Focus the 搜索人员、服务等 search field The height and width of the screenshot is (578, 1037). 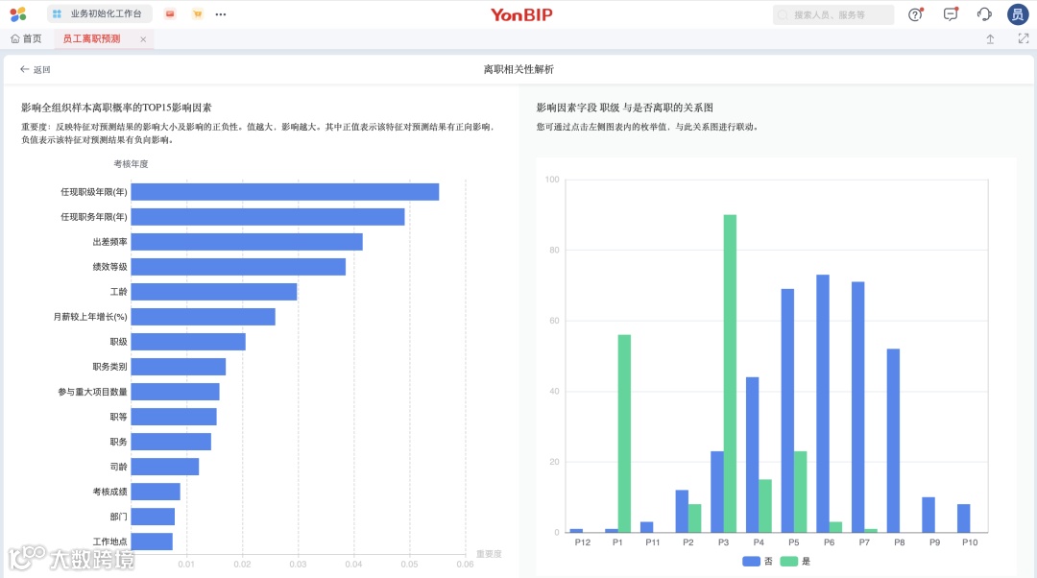(x=833, y=14)
